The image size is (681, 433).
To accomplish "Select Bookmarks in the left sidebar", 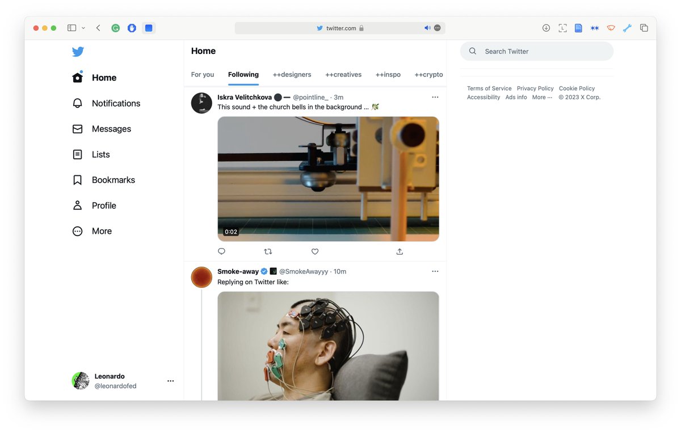I will click(113, 179).
